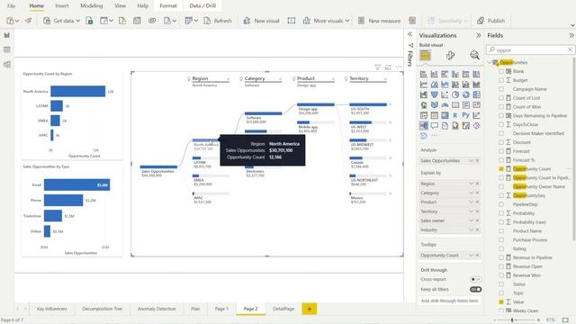The width and height of the screenshot is (576, 324).
Task: Check the Revenue Won field checkbox
Action: [501, 275]
